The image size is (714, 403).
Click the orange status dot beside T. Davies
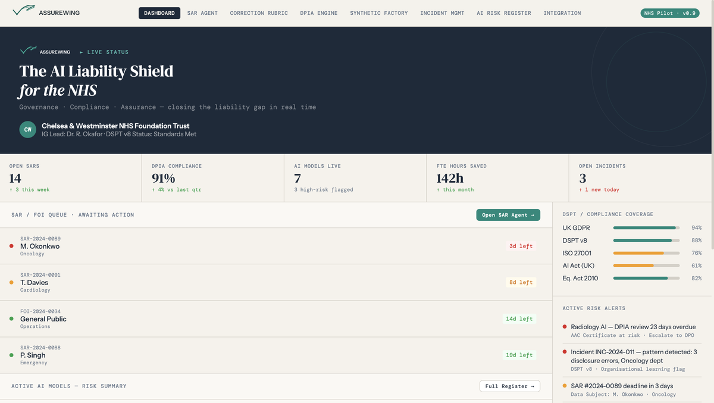11,283
